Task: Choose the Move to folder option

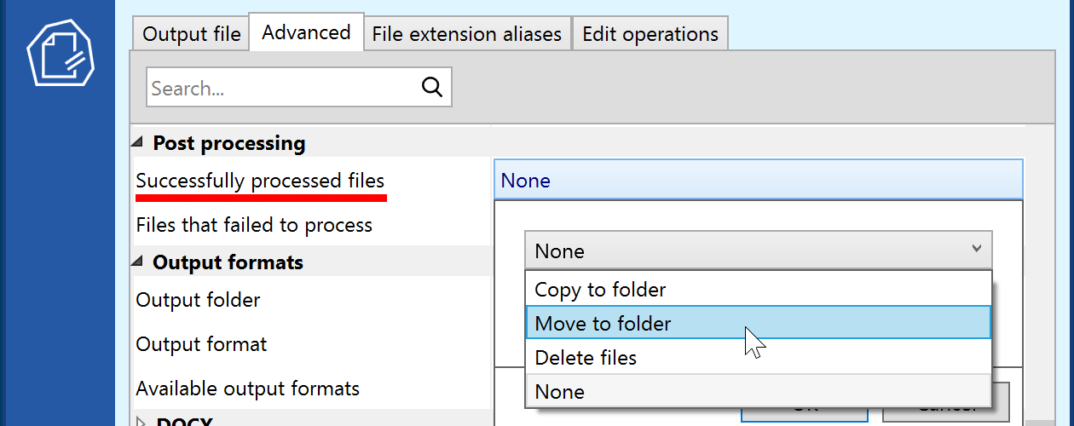Action: tap(603, 324)
